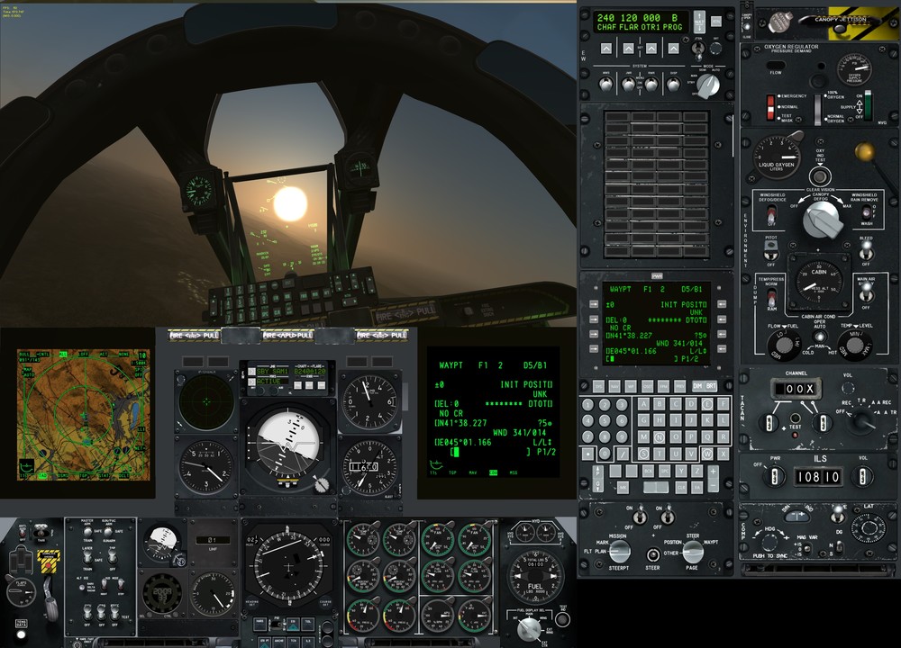Toggle the Master Arm switch
The image size is (901, 648).
[87, 532]
